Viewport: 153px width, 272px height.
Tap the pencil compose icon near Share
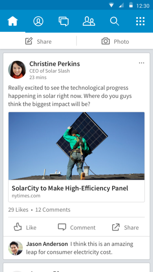pos(29,41)
